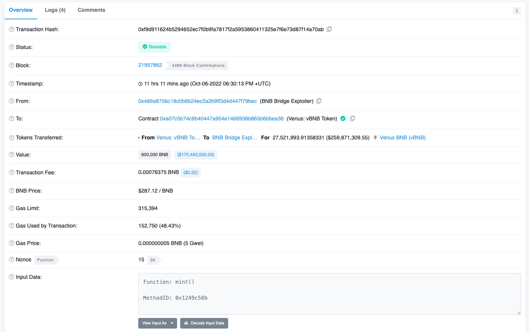Click the transaction fee 0.00076375 BNB text
The height and width of the screenshot is (332, 529).
(x=158, y=172)
